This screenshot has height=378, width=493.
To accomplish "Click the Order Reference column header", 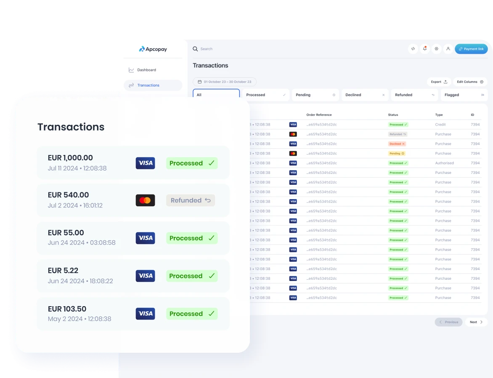I will tap(319, 115).
